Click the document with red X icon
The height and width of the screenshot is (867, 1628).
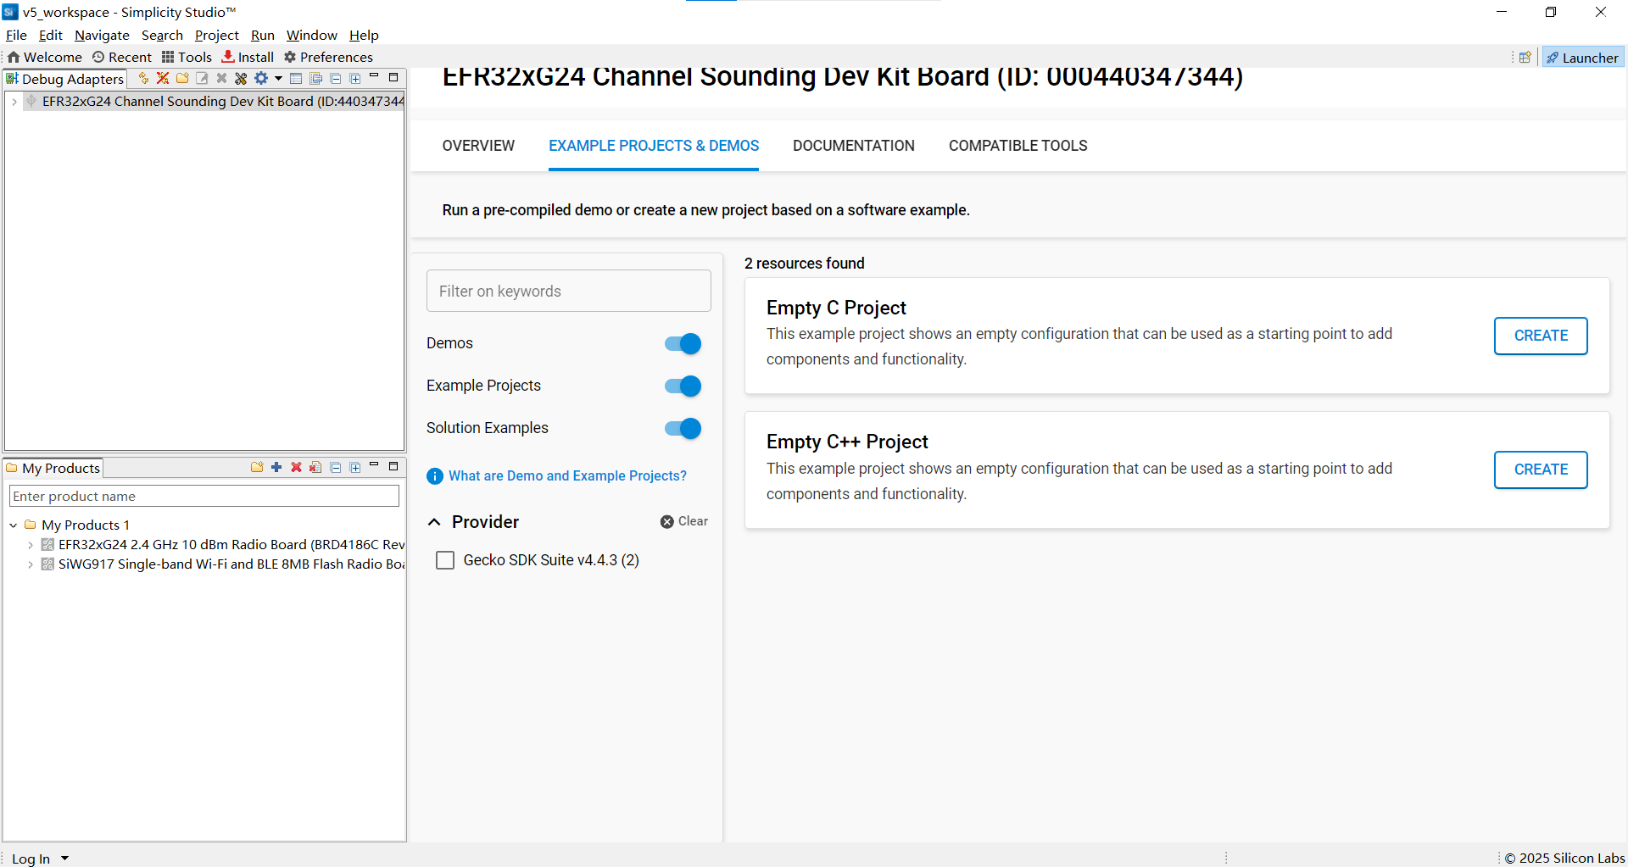coord(315,467)
